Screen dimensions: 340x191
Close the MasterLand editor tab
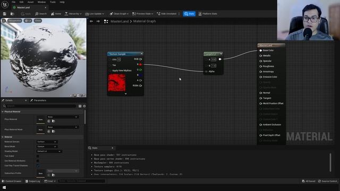click(45, 7)
